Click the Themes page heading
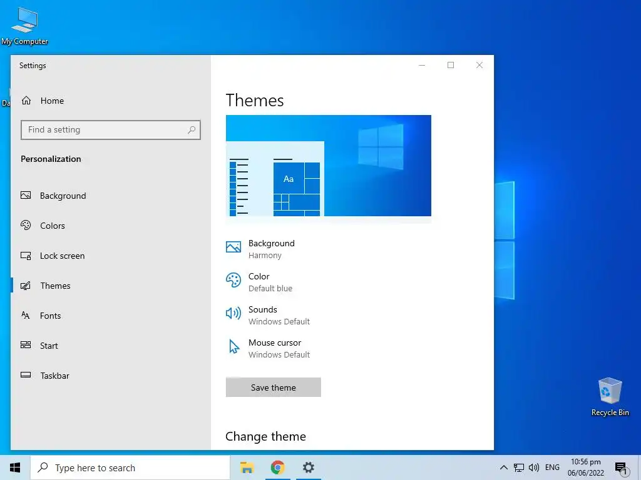Viewport: 641px width, 480px height. (x=255, y=100)
